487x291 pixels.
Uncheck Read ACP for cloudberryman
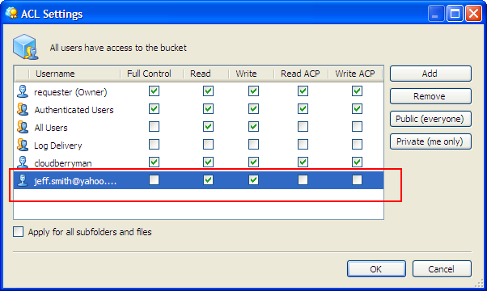pyautogui.click(x=303, y=162)
